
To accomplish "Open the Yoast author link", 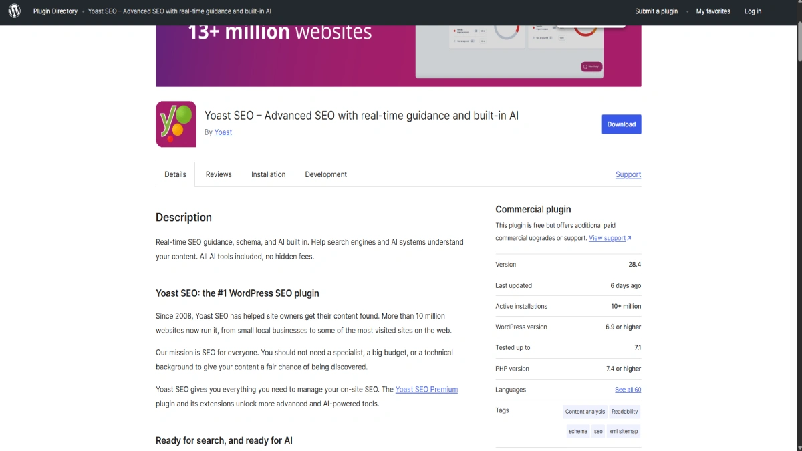I will click(x=223, y=132).
